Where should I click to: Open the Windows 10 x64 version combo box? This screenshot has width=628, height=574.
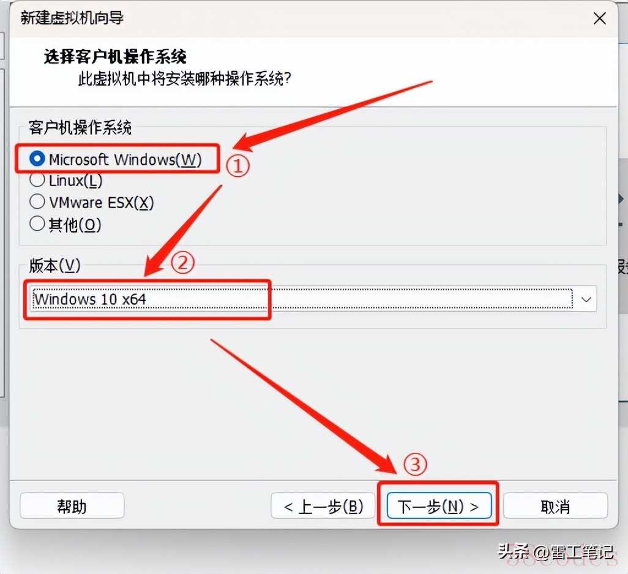point(312,299)
